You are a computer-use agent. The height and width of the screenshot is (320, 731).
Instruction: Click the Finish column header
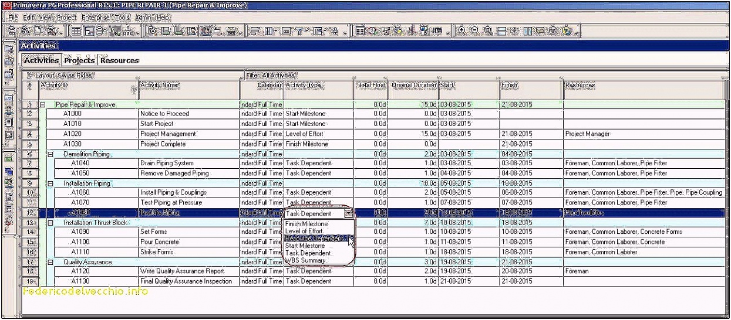(531, 90)
